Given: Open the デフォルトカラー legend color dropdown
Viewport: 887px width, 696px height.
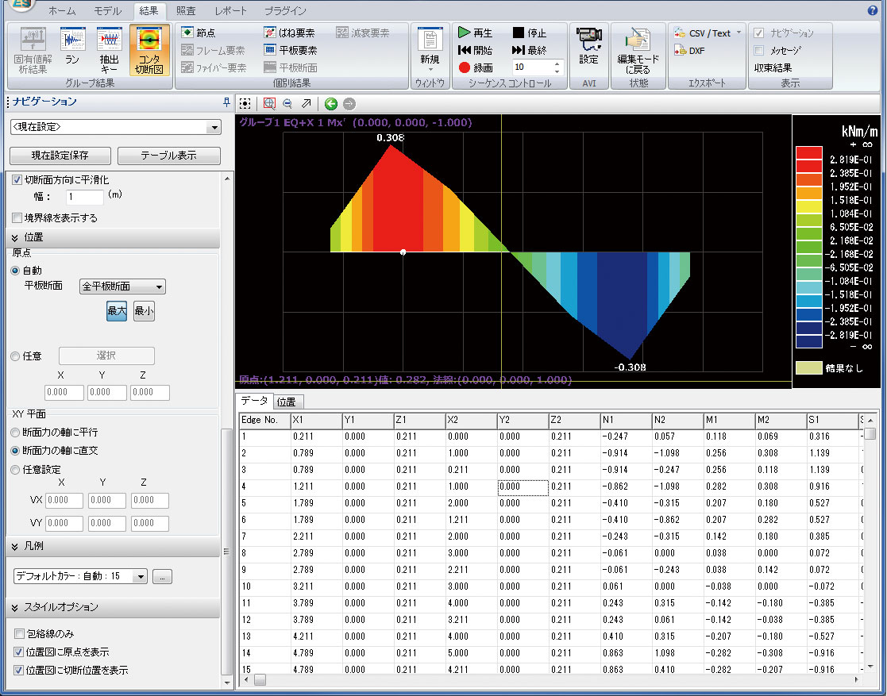Looking at the screenshot, I should [81, 576].
